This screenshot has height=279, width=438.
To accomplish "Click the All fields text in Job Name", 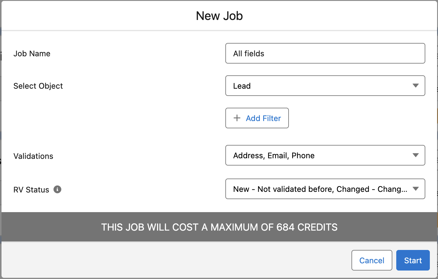I will [249, 54].
